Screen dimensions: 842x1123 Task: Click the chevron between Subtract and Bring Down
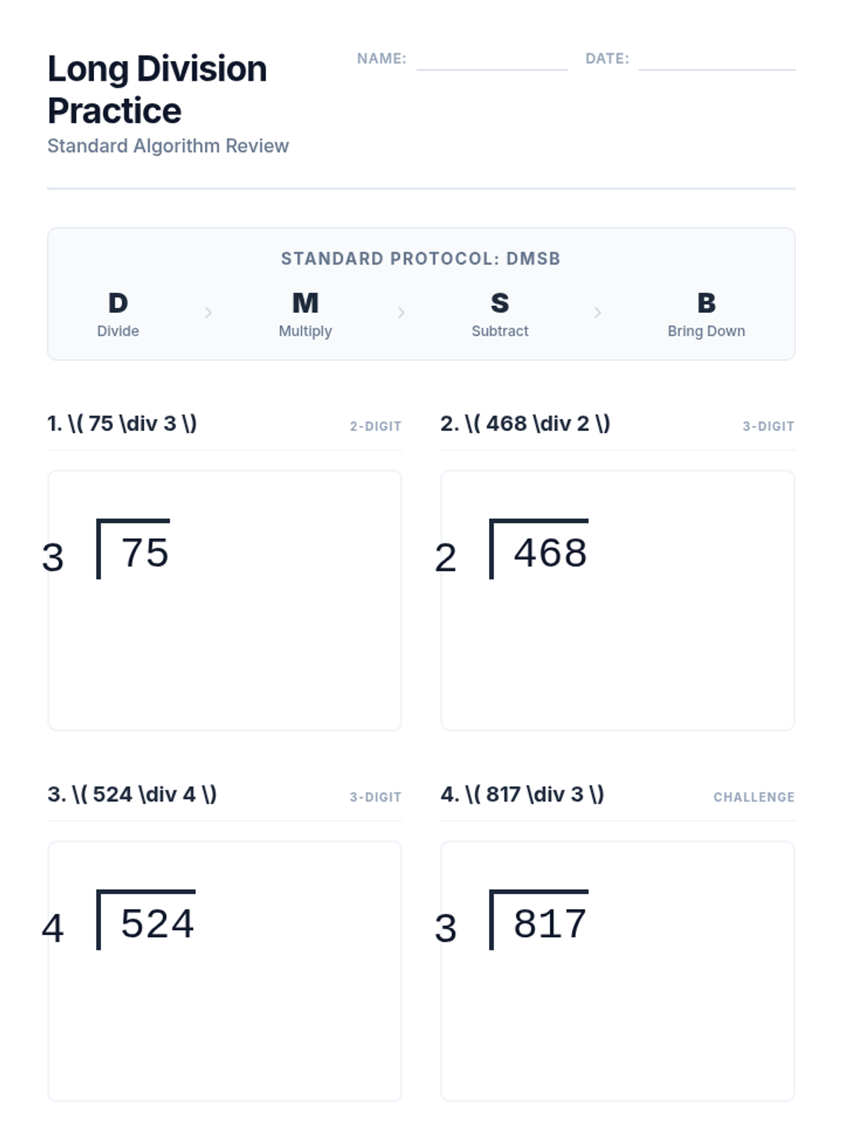coord(598,312)
